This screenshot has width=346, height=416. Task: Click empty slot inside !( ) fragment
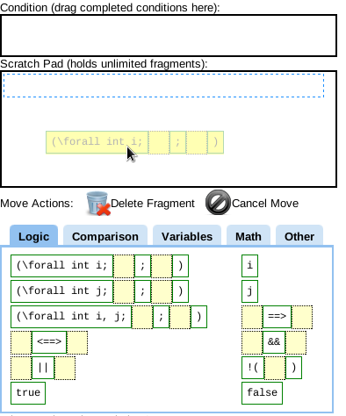(x=275, y=368)
